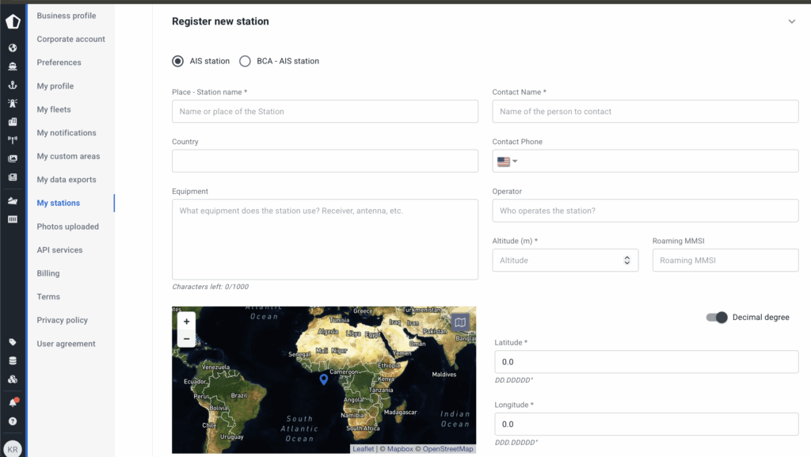
Task: Open the lighthouse icon in sidebar
Action: [x=13, y=103]
